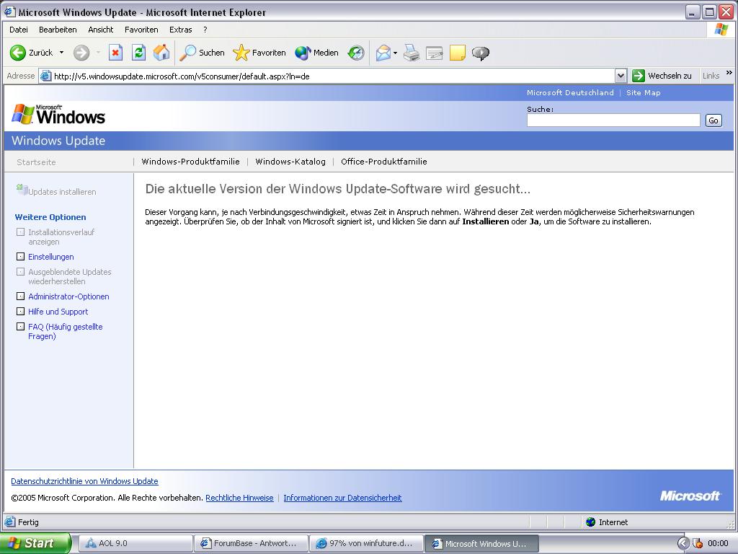The image size is (738, 554).
Task: Expand the mail button dropdown arrow
Action: tap(396, 53)
